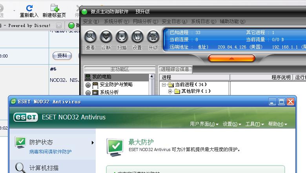Click the sidebar scrollbar up arrow
Viewport: 306px width, 173px height.
point(152,76)
